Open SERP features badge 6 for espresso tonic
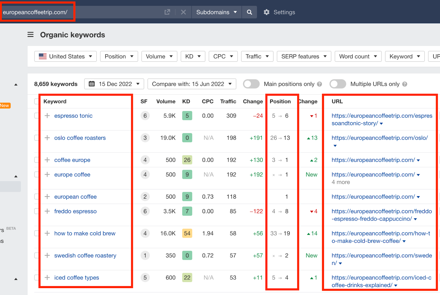 [x=145, y=116]
